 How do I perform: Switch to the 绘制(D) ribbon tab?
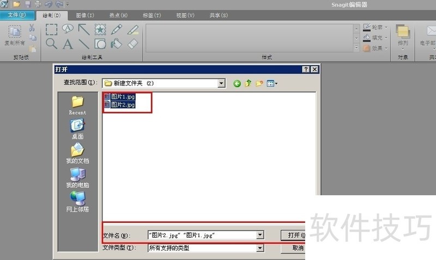click(52, 16)
